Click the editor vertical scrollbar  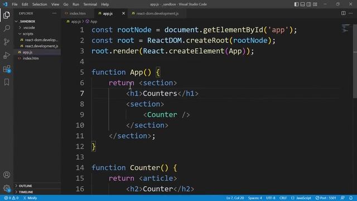point(355,61)
